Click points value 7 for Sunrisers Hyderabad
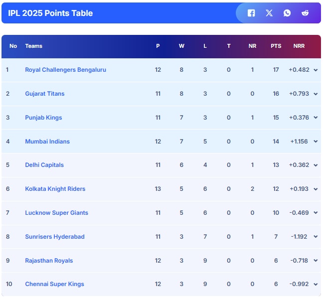Screen dimensions: 323x297 [276, 237]
